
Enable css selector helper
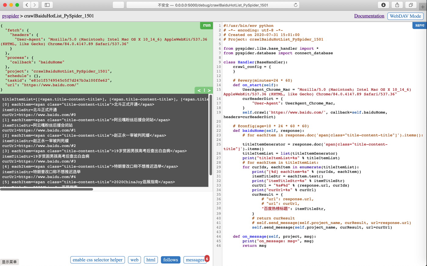[98, 260]
